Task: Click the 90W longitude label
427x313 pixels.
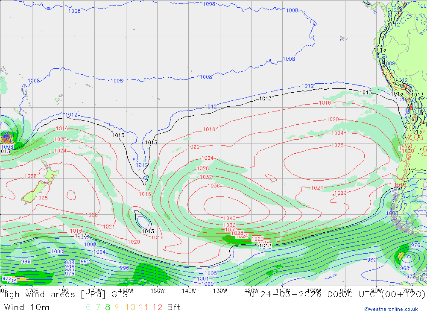Action: 345,291
